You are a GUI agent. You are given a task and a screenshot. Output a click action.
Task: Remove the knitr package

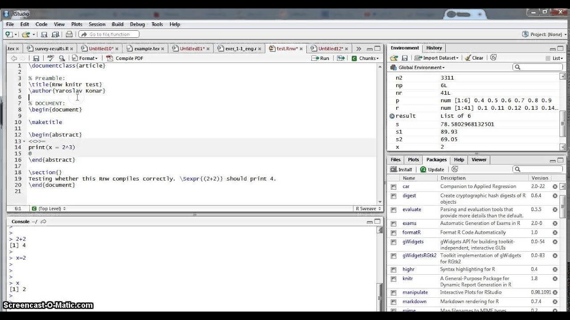[555, 279]
